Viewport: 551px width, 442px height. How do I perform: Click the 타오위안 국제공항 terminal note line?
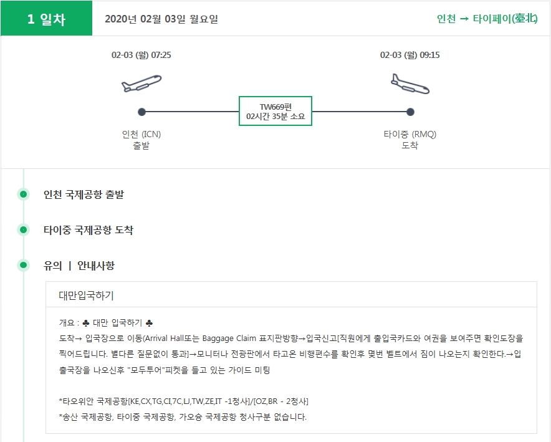coord(183,401)
